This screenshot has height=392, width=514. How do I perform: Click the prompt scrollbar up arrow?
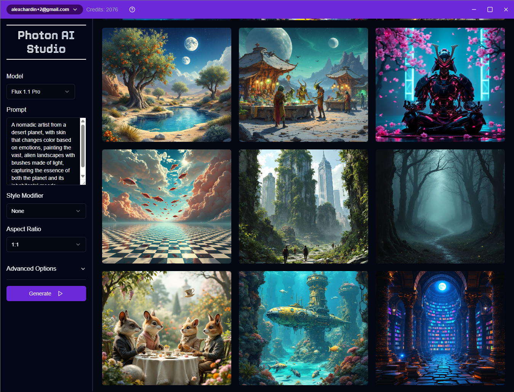pyautogui.click(x=83, y=121)
